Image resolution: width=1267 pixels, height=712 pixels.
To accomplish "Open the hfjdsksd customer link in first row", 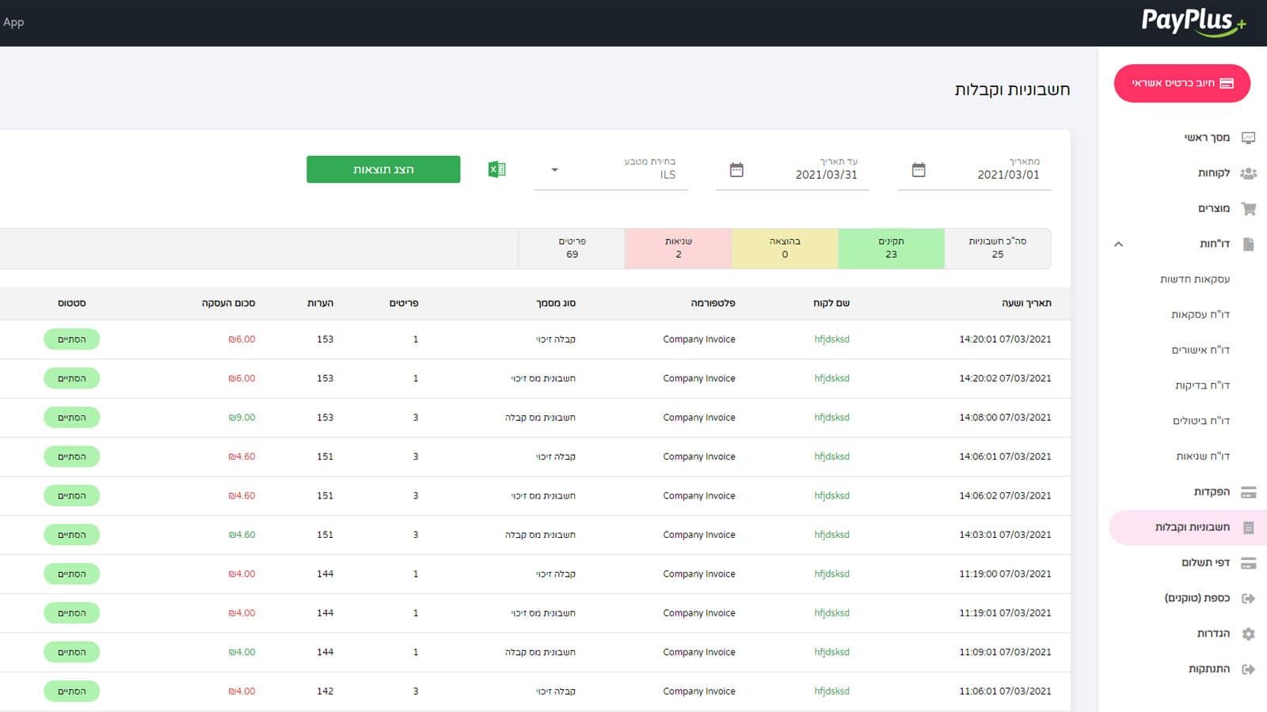I will point(832,339).
